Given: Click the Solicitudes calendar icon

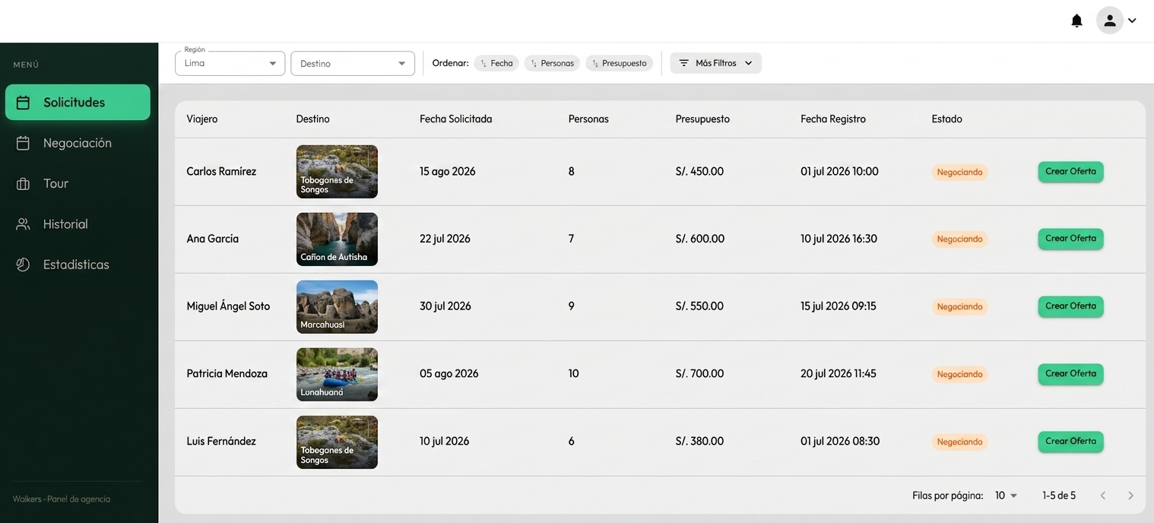Looking at the screenshot, I should pos(23,103).
